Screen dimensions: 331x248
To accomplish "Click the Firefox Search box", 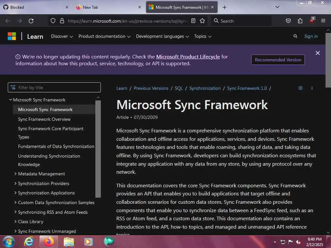I will point(241,21).
